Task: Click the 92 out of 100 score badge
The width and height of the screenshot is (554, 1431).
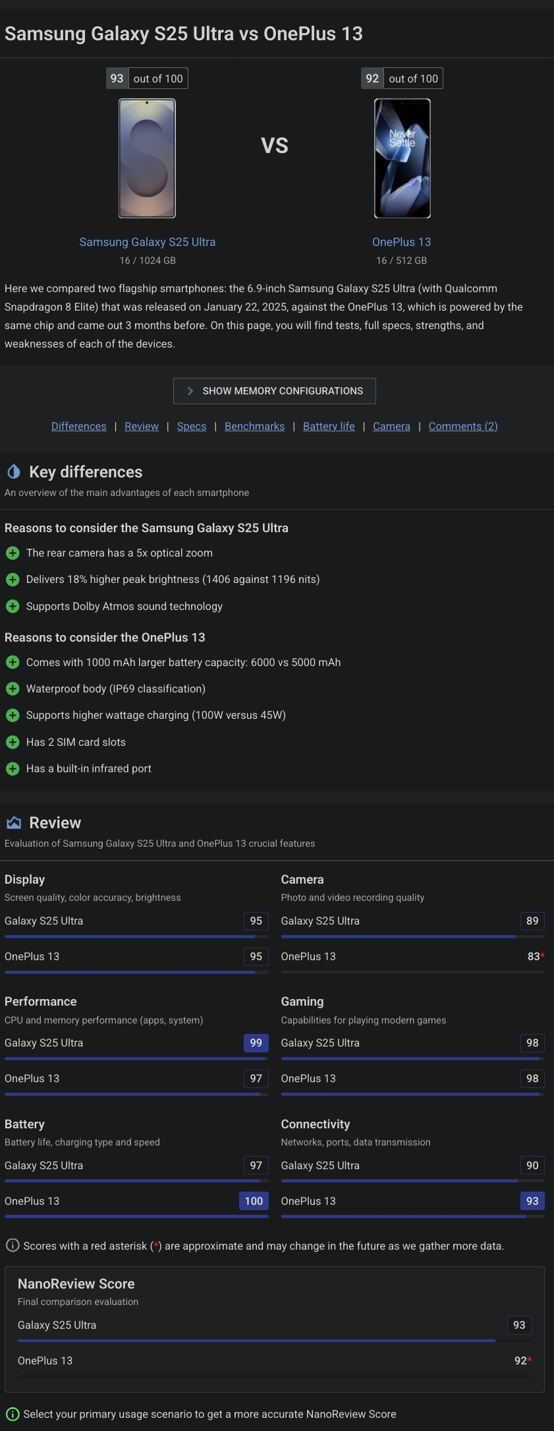Action: (402, 78)
